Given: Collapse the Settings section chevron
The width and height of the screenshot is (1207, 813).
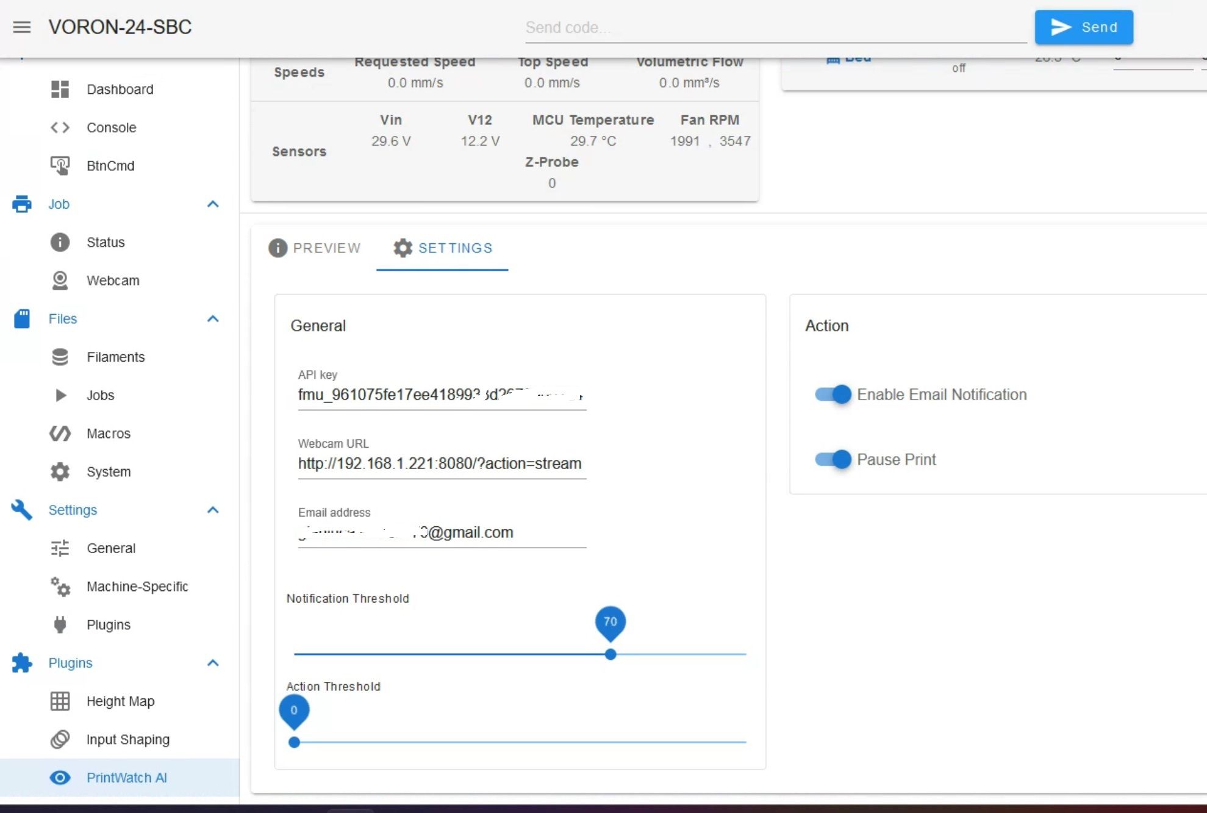Looking at the screenshot, I should pos(213,510).
